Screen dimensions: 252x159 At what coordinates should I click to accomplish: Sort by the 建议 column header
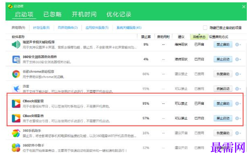tap(181, 37)
